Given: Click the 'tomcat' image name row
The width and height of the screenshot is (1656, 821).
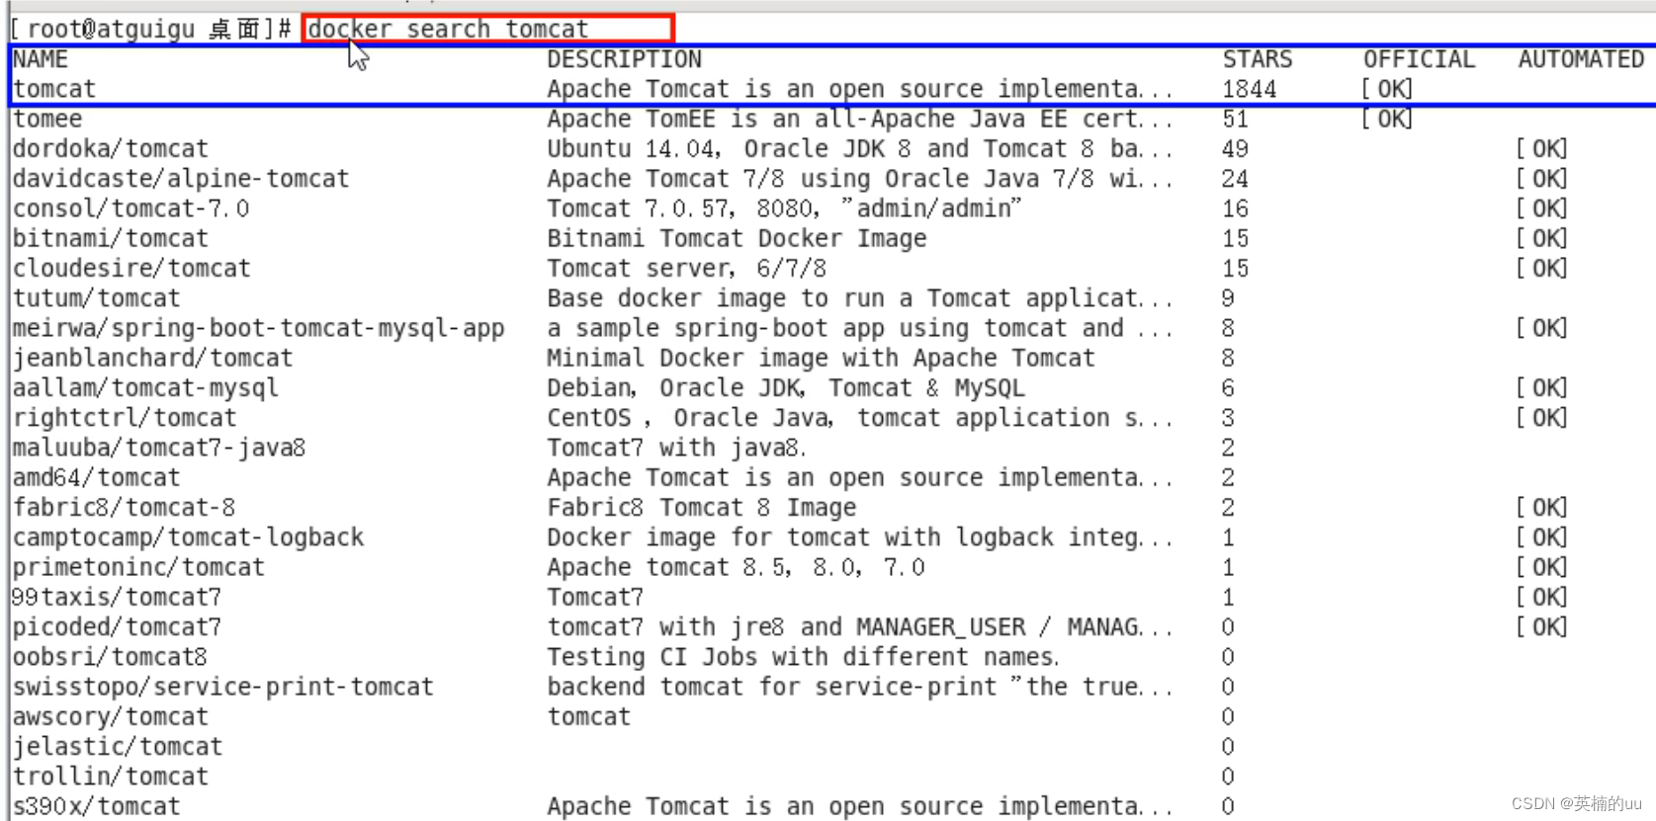Looking at the screenshot, I should (x=54, y=89).
